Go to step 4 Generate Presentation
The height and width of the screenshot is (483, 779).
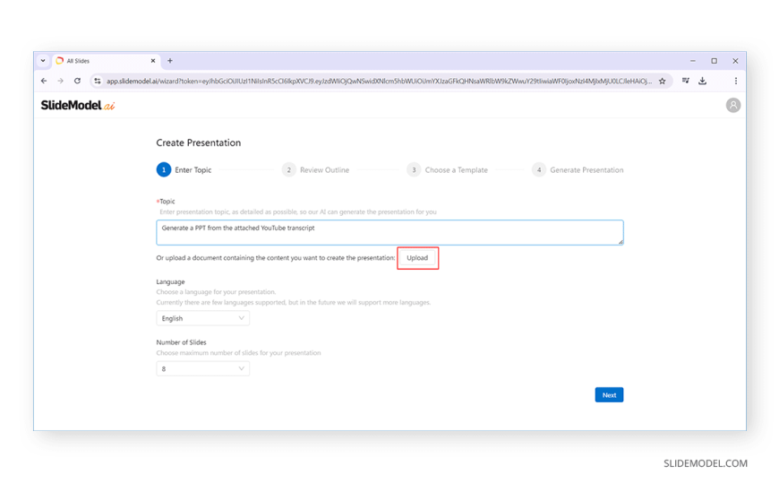[x=578, y=169]
